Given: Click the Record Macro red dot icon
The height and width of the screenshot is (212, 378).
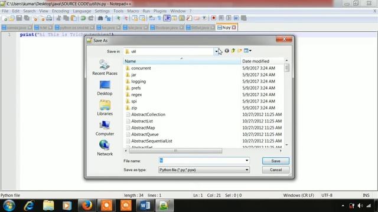Looking at the screenshot, I should (214, 18).
